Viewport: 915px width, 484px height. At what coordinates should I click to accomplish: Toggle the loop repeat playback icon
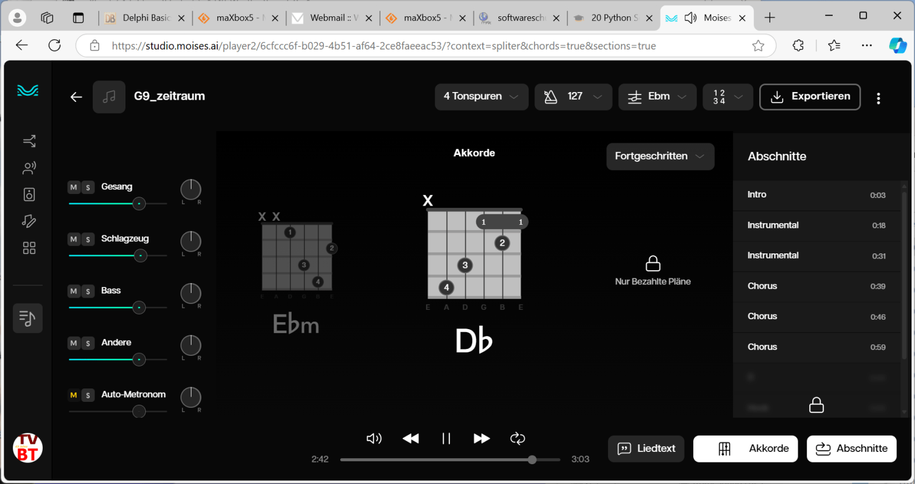point(518,439)
